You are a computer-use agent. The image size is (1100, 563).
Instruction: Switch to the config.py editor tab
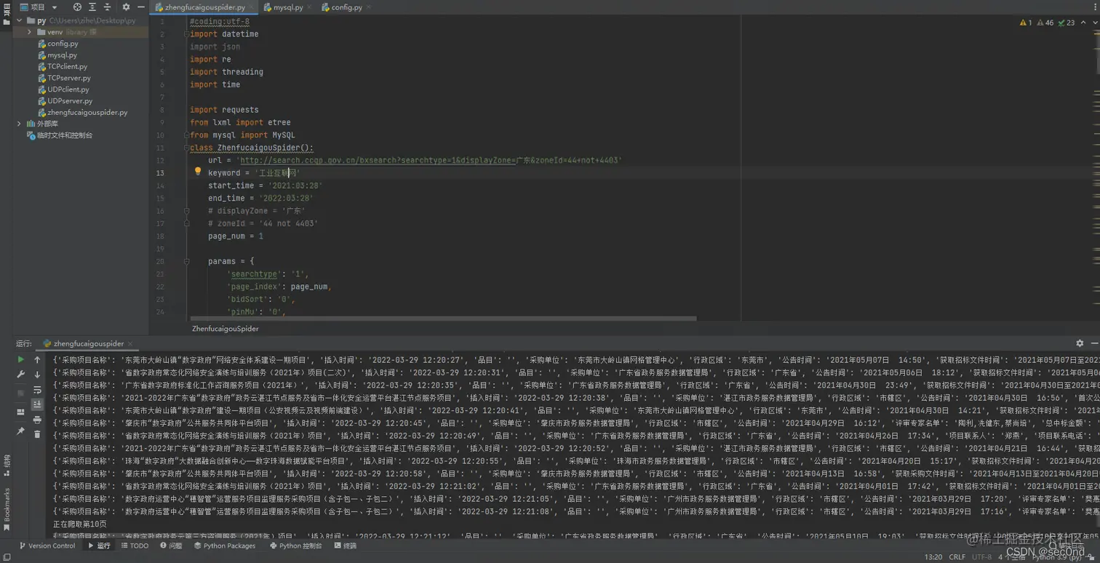click(x=346, y=7)
